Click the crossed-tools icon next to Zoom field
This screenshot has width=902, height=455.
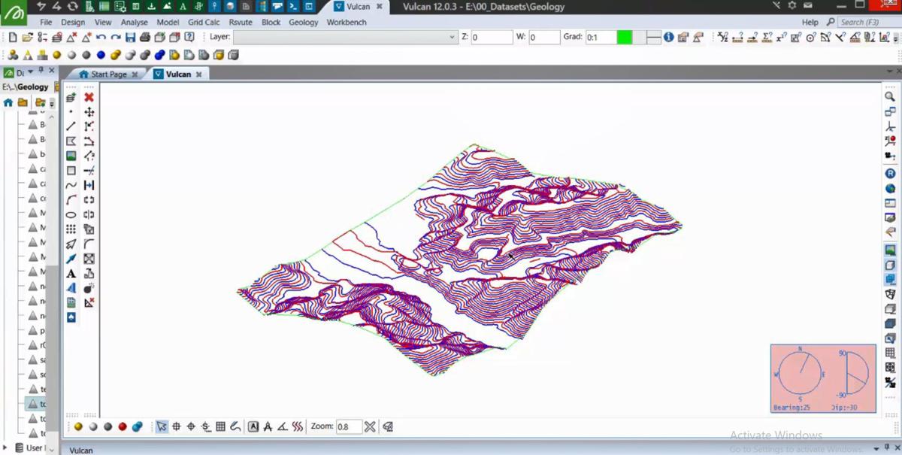(370, 426)
